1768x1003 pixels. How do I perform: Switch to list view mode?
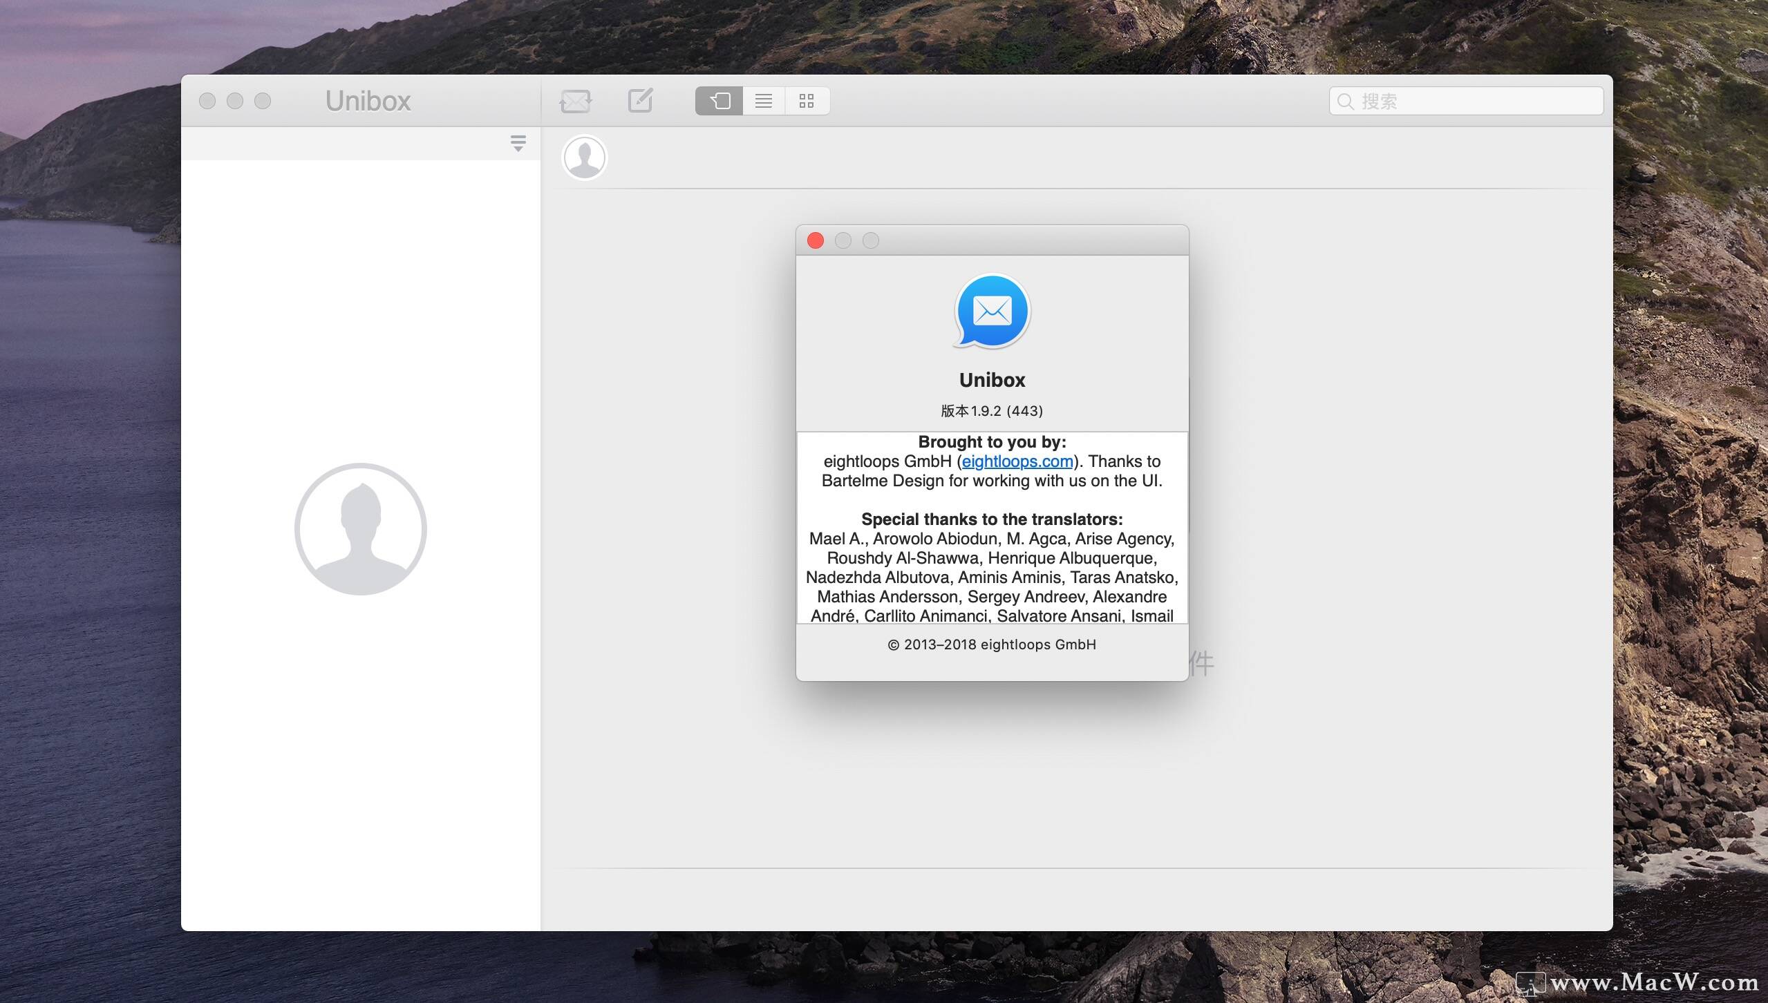pyautogui.click(x=764, y=101)
